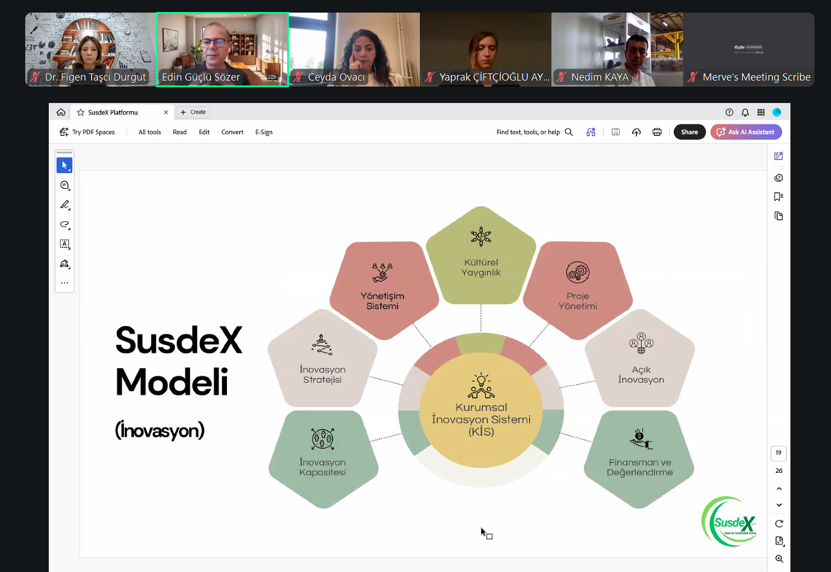Select the Read menu item
The height and width of the screenshot is (572, 831).
point(180,132)
